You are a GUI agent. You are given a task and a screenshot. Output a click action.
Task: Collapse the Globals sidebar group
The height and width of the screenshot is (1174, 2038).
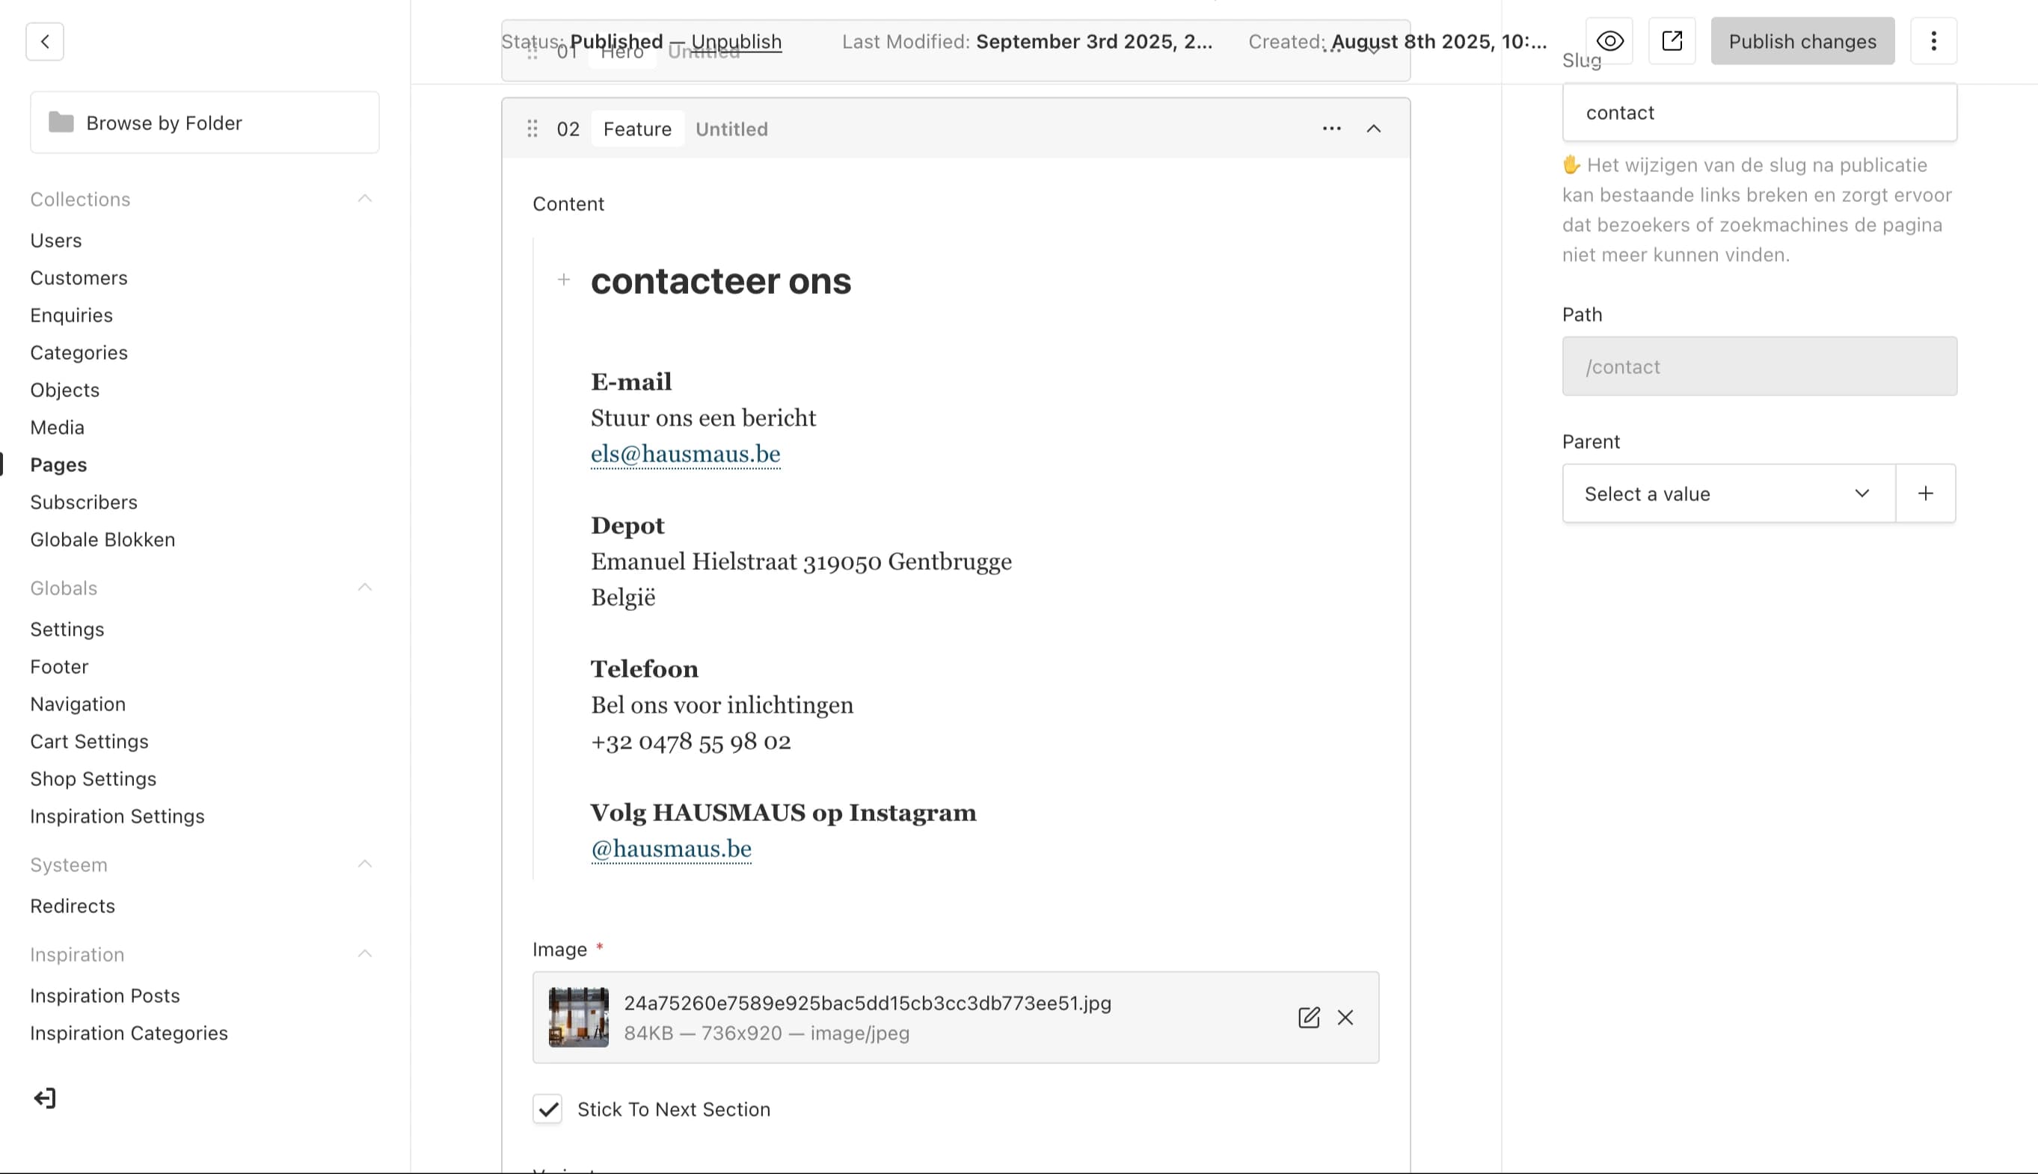pyautogui.click(x=364, y=588)
